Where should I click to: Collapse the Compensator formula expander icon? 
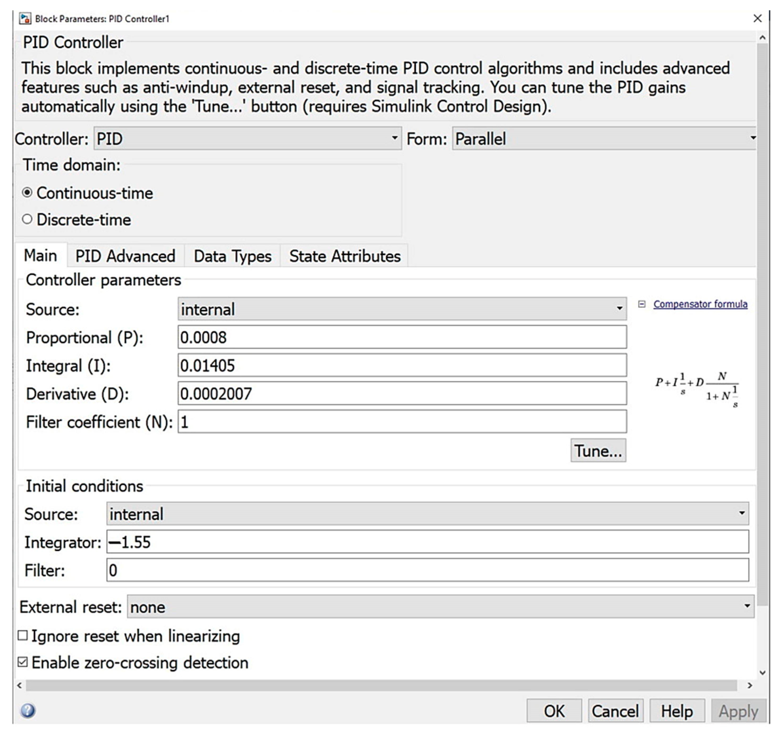point(642,304)
